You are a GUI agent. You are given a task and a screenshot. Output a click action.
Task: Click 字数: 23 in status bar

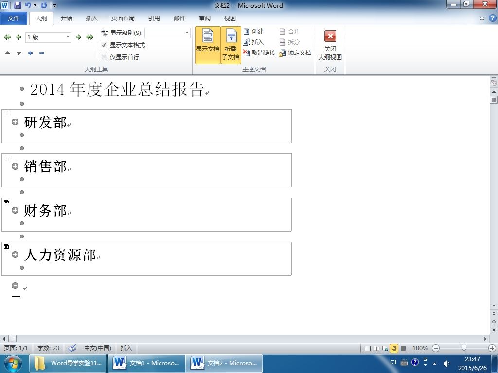click(x=48, y=348)
